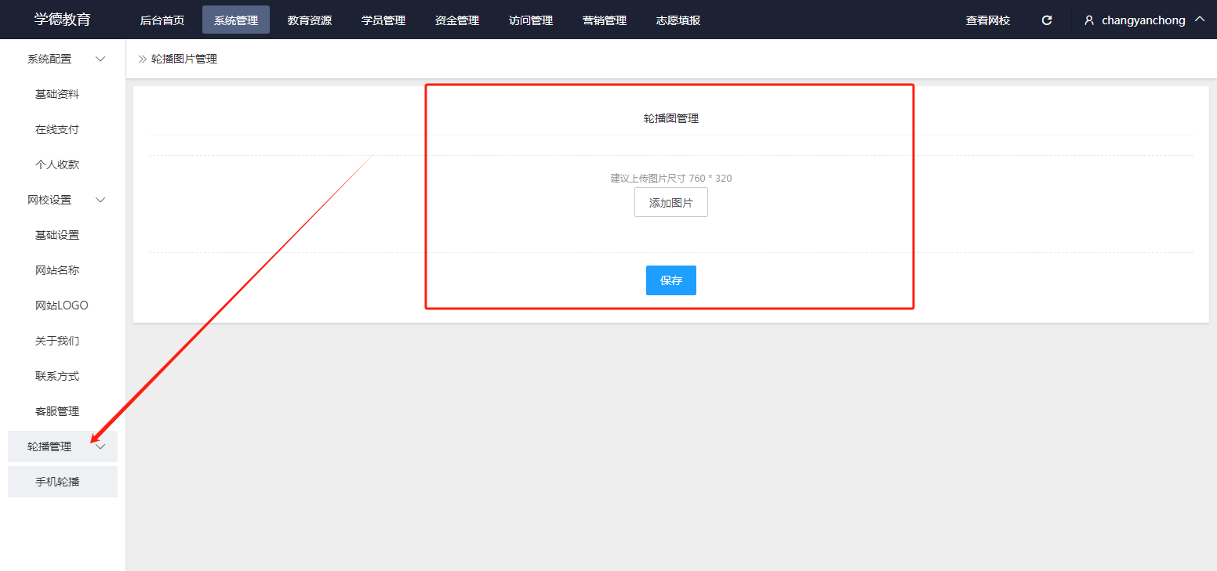Click the 轮播图管理 panel heading

pos(671,118)
